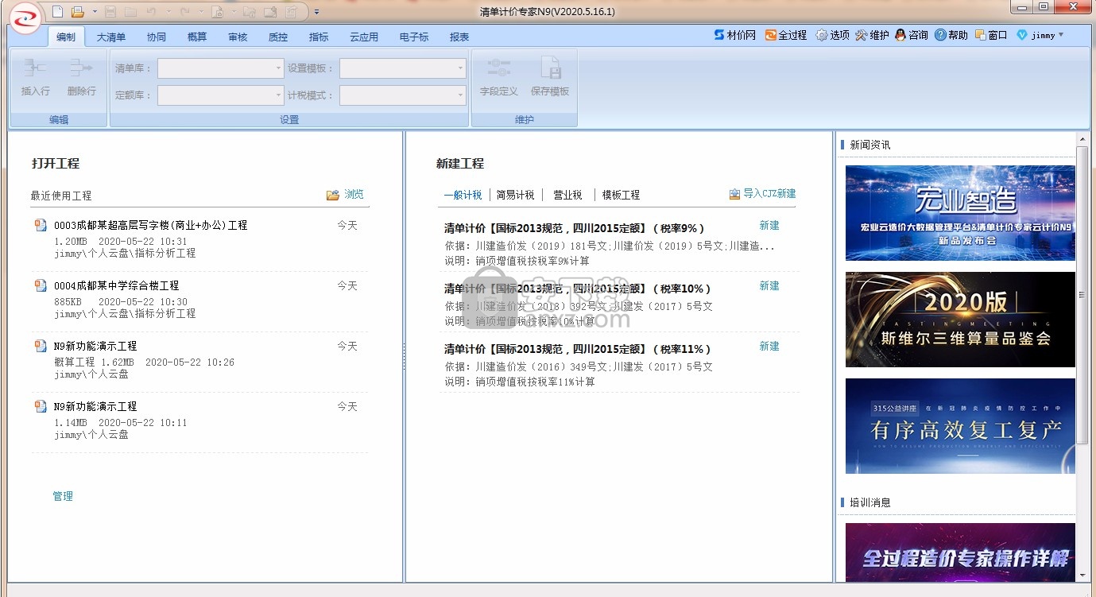Viewport: 1096px width, 597px height.
Task: Open the 有序高效复工复产 banner
Action: point(960,426)
